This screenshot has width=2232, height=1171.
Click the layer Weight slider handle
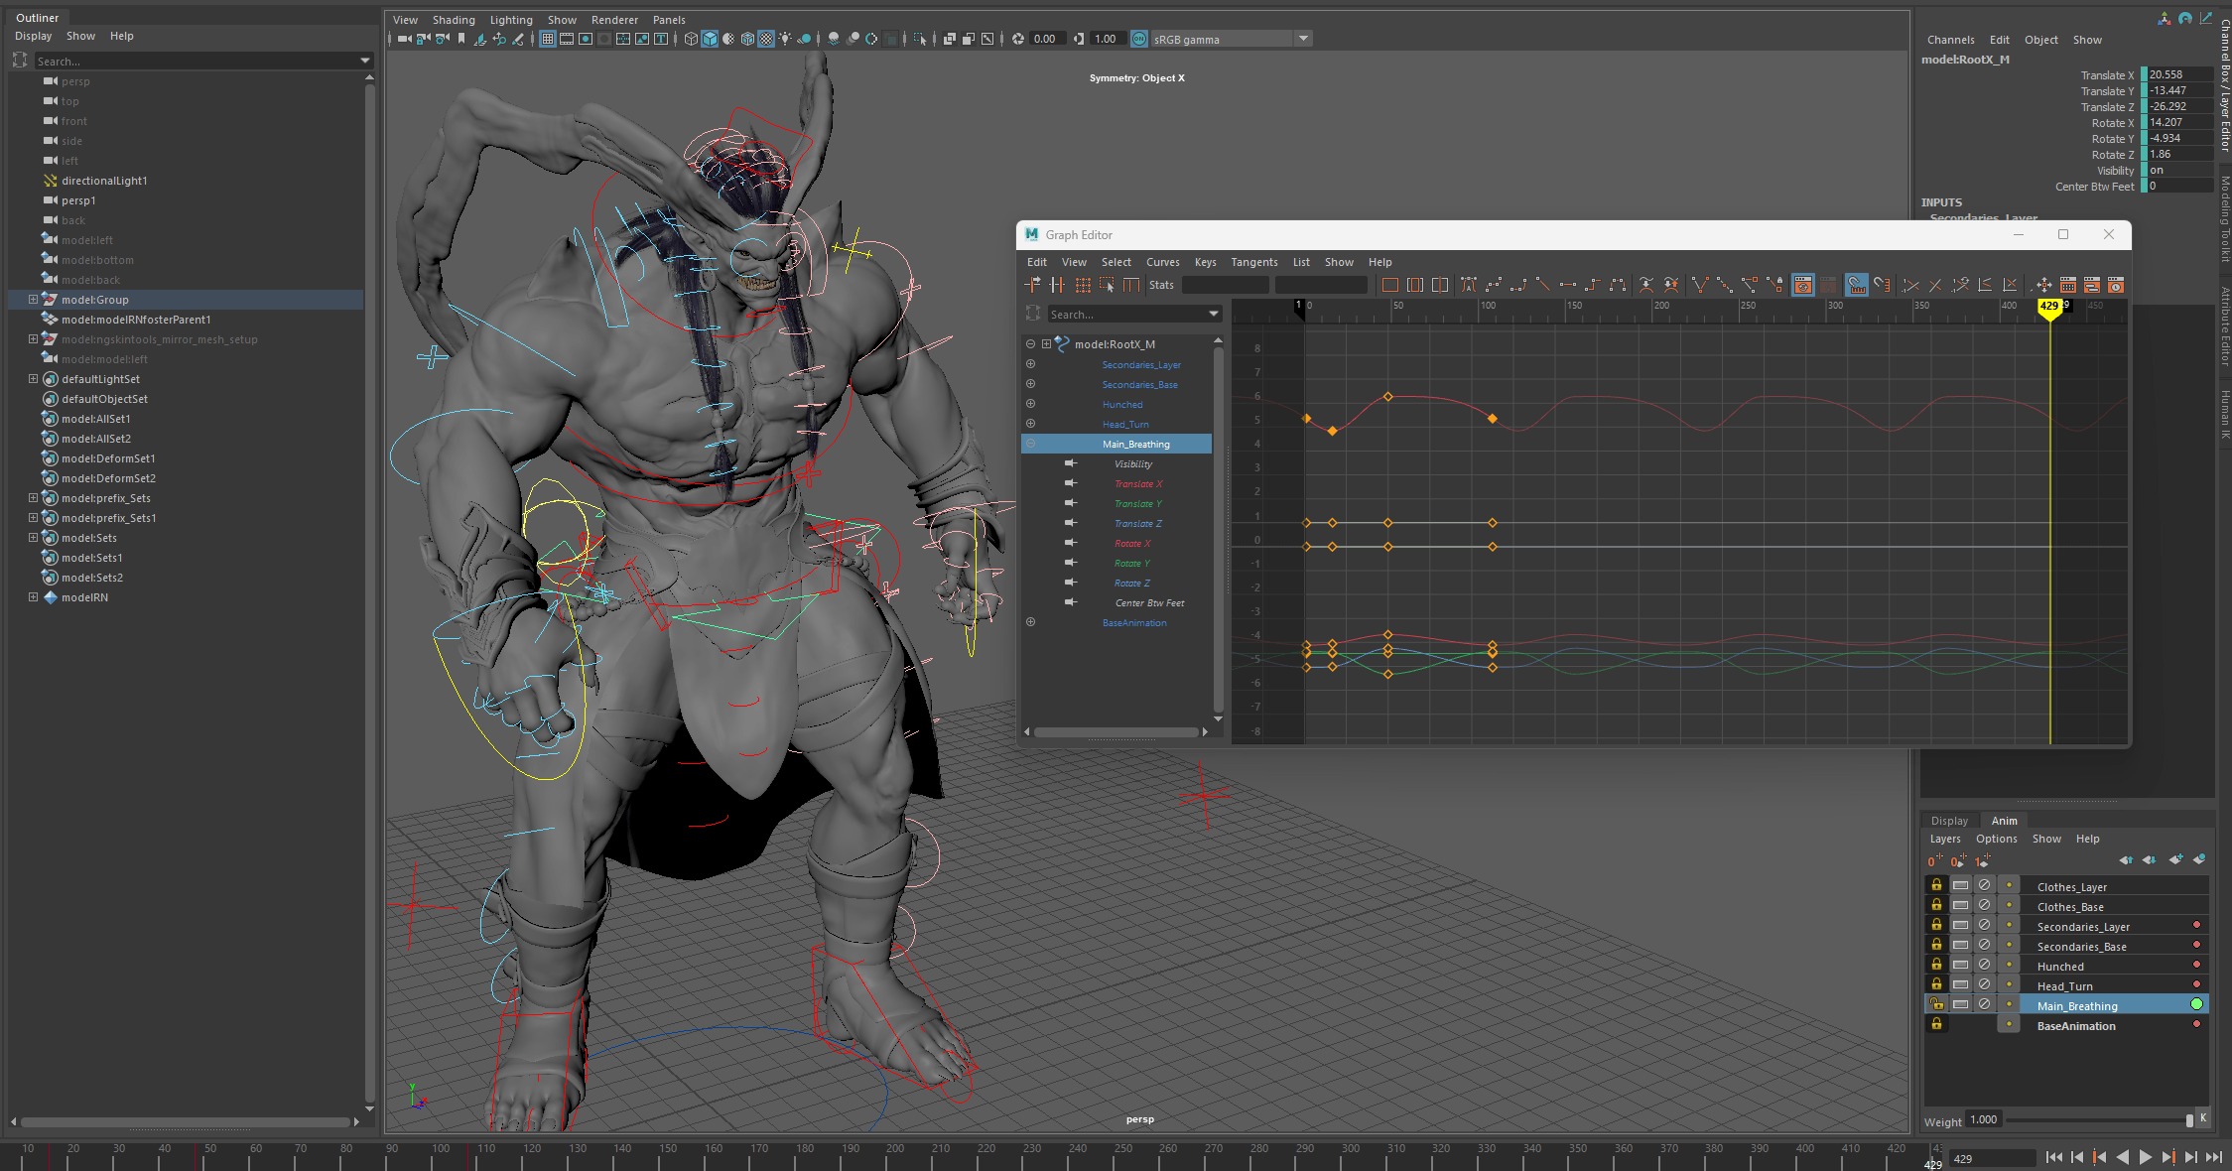click(x=2188, y=1120)
